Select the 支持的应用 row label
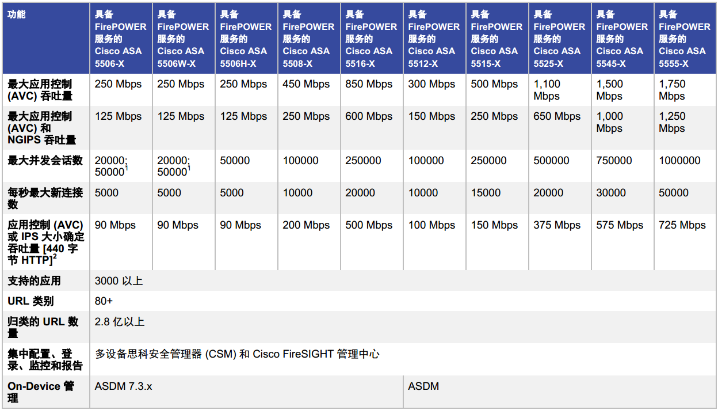The width and height of the screenshot is (718, 410). coord(34,281)
